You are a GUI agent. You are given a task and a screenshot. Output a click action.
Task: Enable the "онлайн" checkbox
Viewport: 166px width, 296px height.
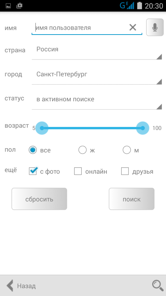click(x=78, y=171)
